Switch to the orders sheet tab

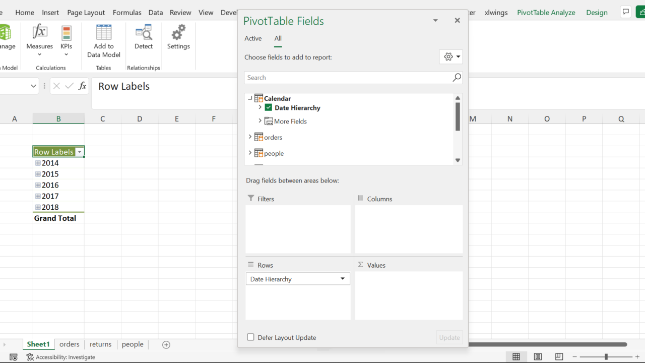click(70, 344)
